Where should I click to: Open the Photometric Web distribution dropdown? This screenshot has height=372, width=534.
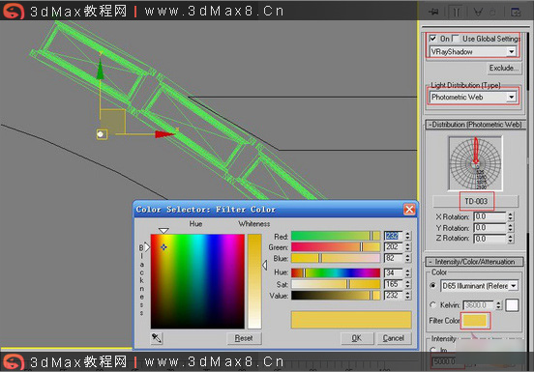coord(473,98)
